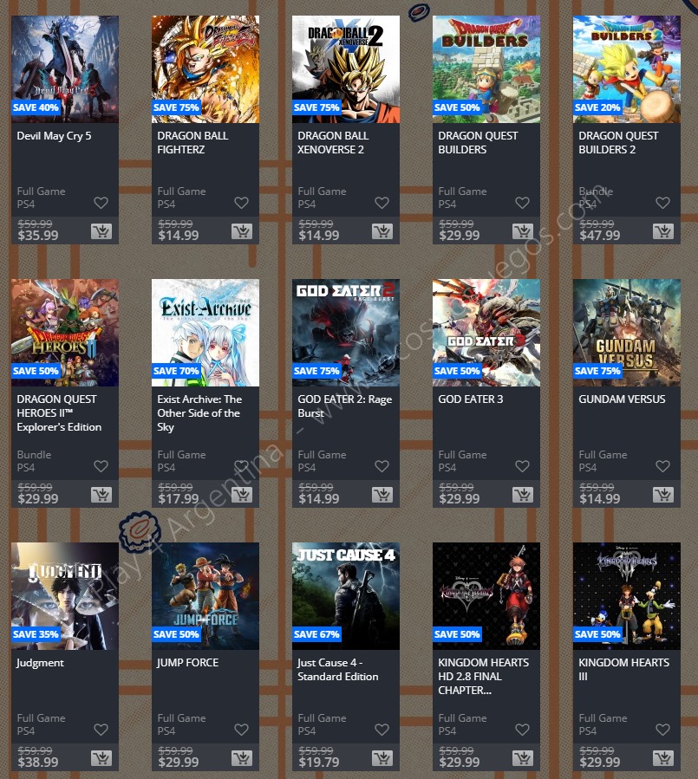
Task: Add Just Cause 4 to cart
Action: [x=382, y=757]
